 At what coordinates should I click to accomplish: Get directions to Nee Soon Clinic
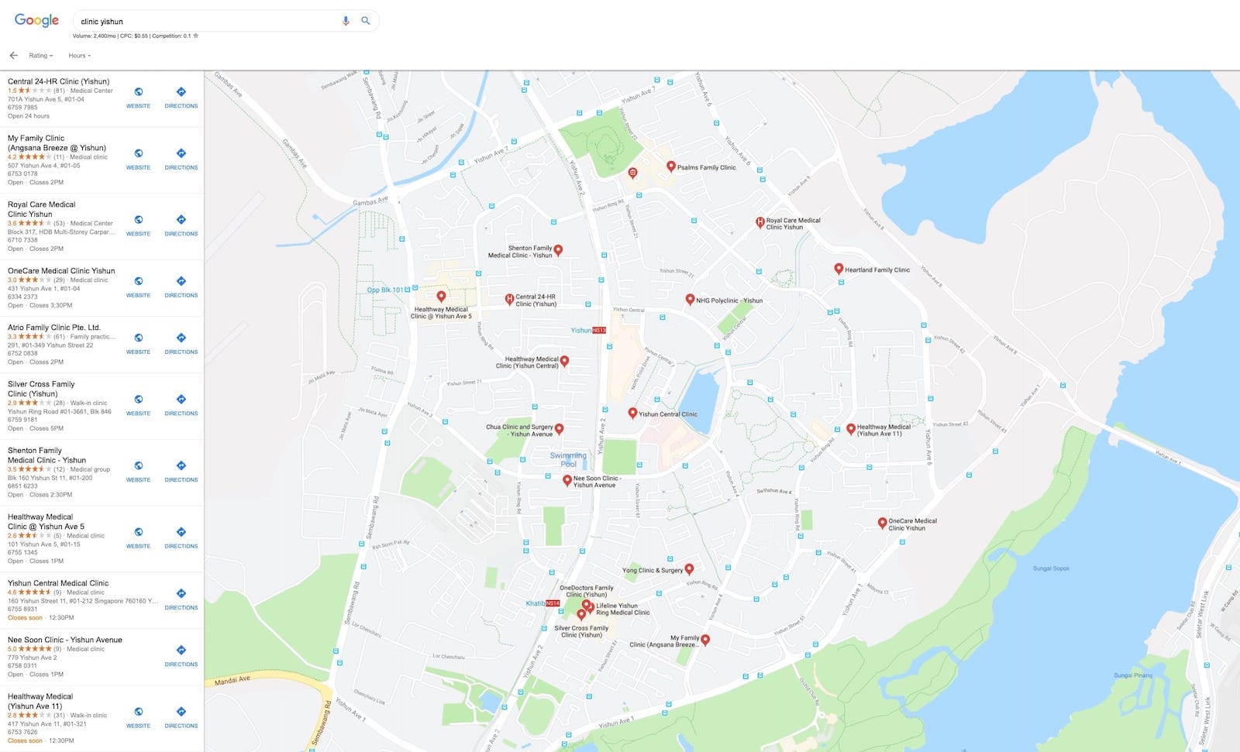click(x=181, y=655)
